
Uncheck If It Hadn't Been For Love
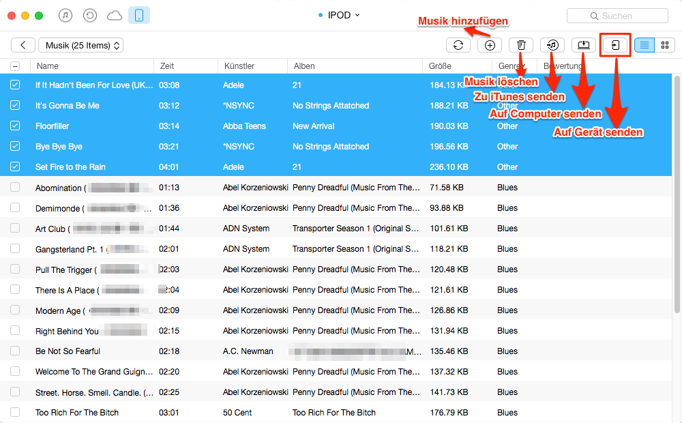[15, 85]
